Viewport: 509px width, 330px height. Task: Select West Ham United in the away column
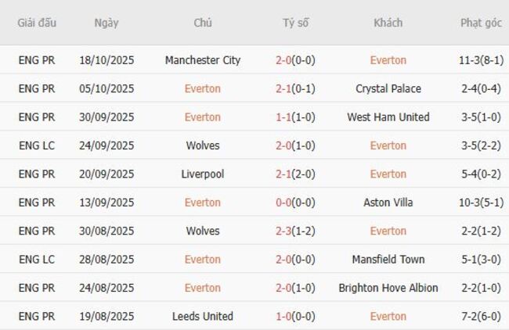click(x=388, y=117)
